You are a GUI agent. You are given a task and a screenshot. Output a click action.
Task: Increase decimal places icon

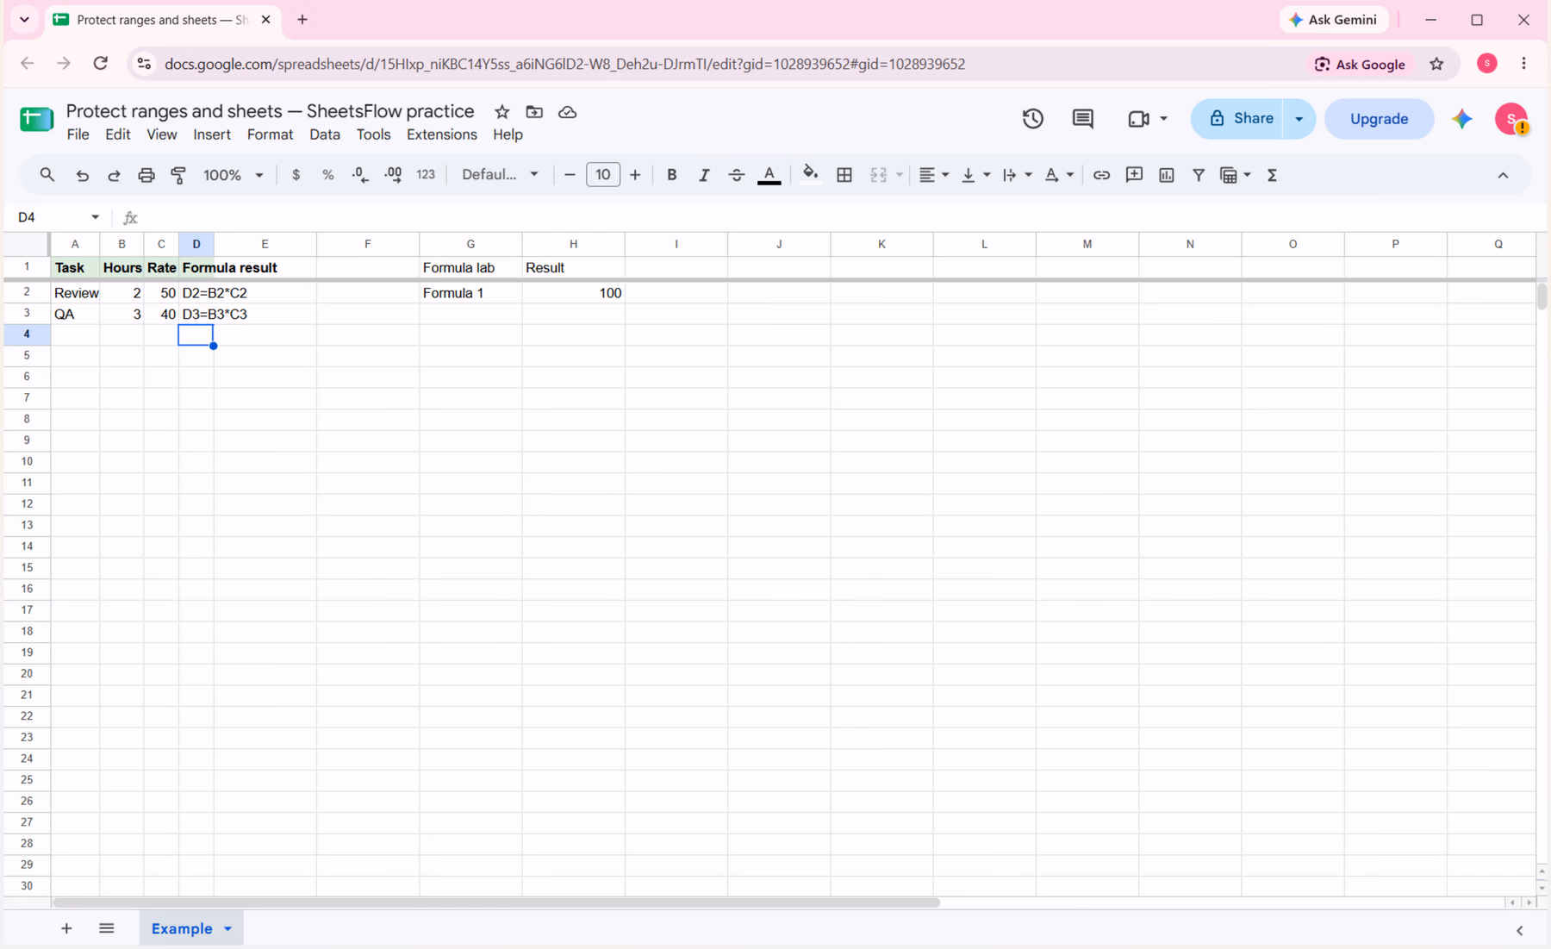[393, 175]
